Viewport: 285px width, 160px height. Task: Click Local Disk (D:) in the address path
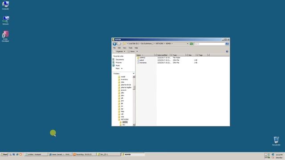[134, 44]
